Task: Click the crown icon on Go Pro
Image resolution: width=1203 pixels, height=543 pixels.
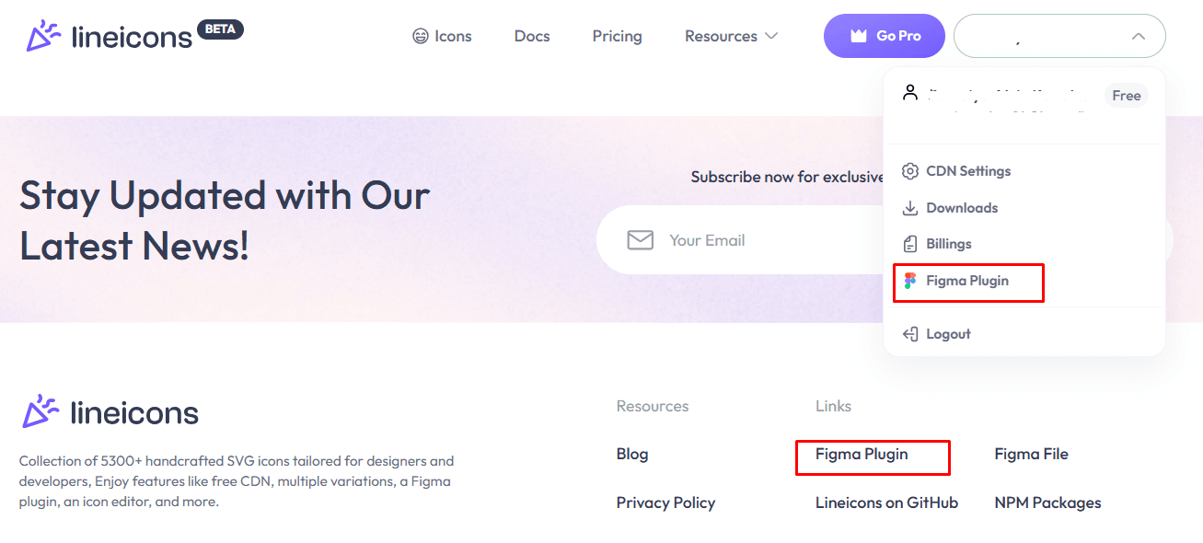Action: point(859,36)
